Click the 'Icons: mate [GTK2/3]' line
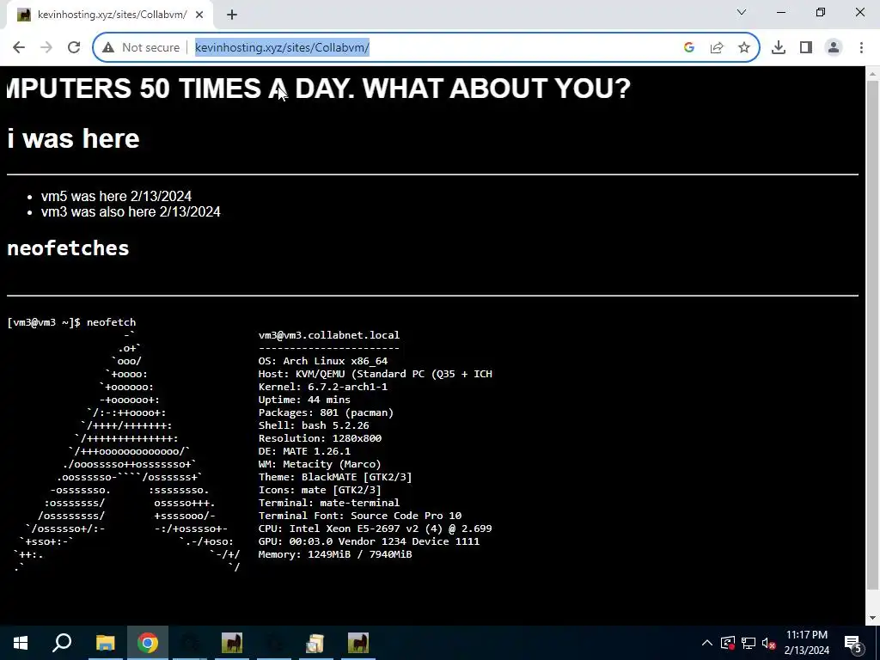 point(320,490)
